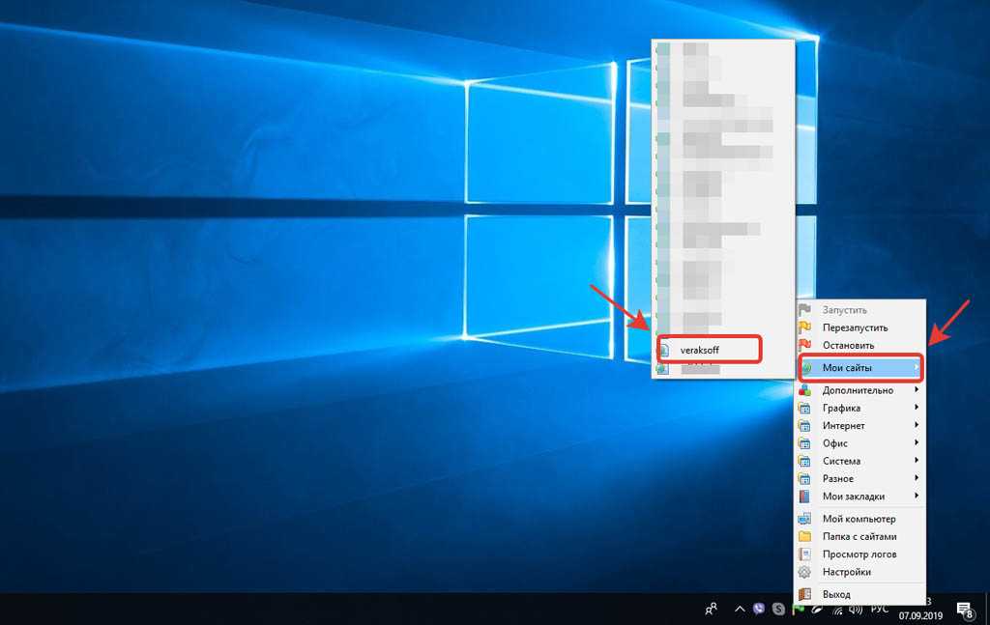Click the folder icon beside Офис
This screenshot has width=990, height=625.
pyautogui.click(x=804, y=443)
